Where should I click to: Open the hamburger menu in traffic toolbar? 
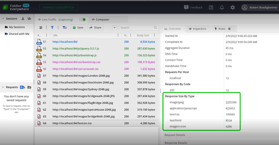(41, 28)
